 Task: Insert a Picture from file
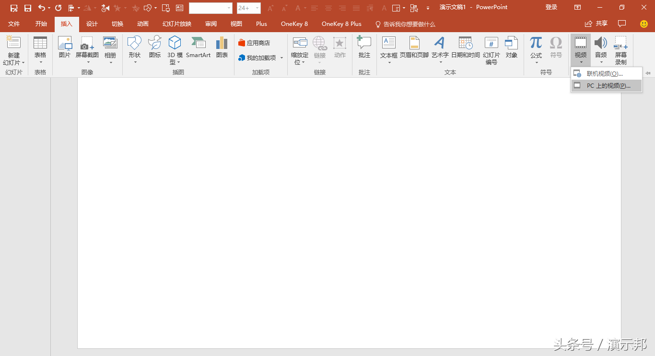tap(65, 47)
